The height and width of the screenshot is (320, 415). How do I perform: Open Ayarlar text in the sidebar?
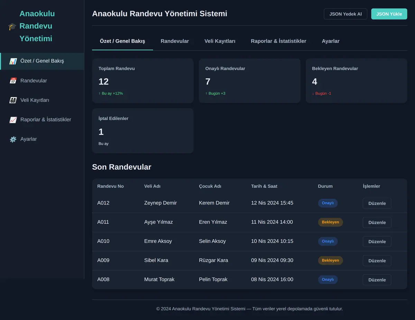[28, 139]
